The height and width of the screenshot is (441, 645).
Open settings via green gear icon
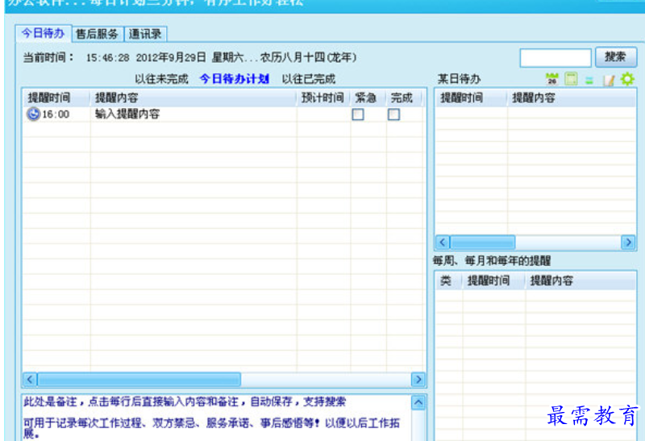[x=627, y=78]
